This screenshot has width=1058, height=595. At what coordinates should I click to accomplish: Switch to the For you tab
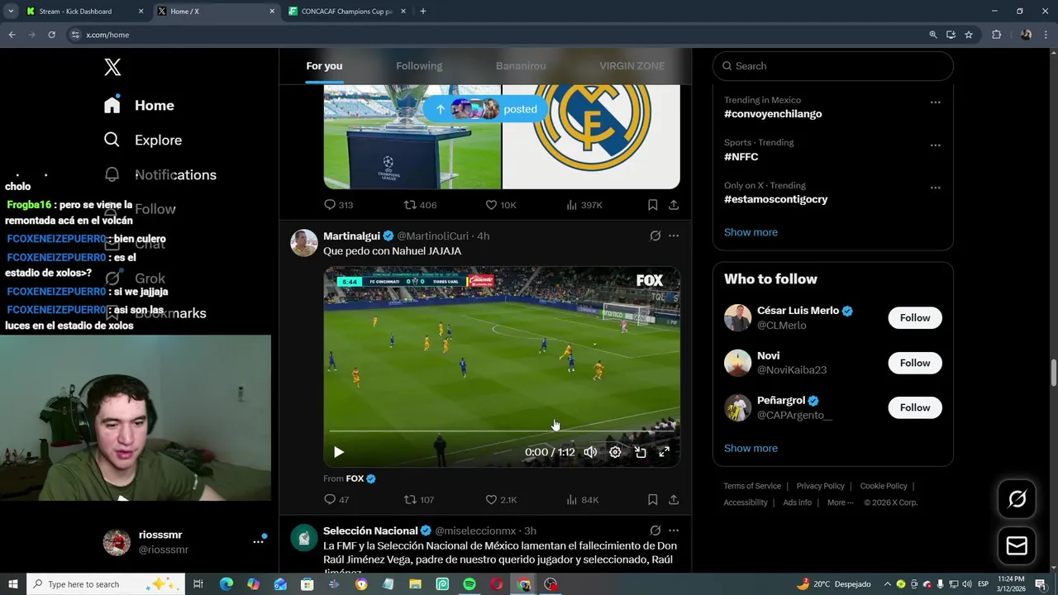[324, 66]
